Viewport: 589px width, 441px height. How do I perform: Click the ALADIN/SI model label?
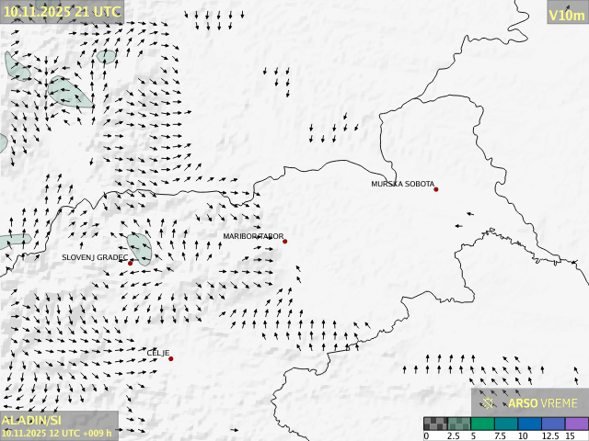click(31, 420)
